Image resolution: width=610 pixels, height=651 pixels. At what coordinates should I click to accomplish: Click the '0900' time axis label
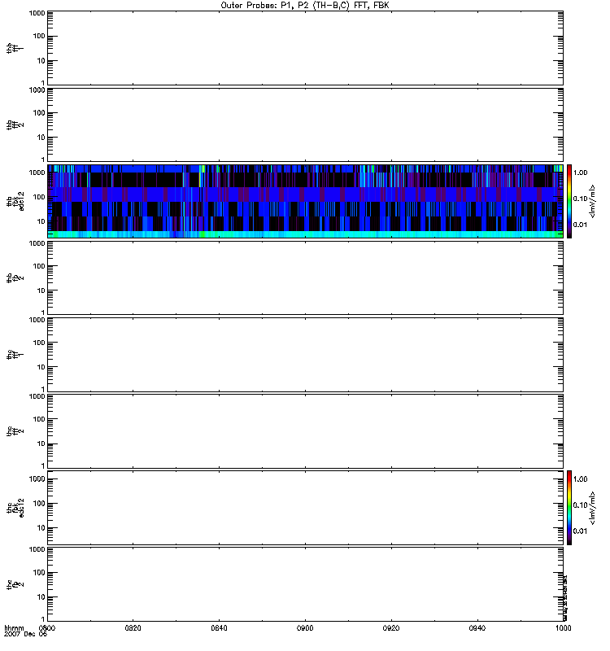pos(305,627)
